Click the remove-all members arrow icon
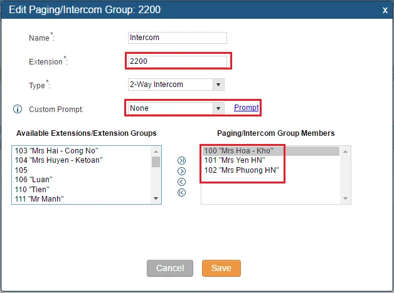The height and width of the screenshot is (293, 394). pos(182,192)
